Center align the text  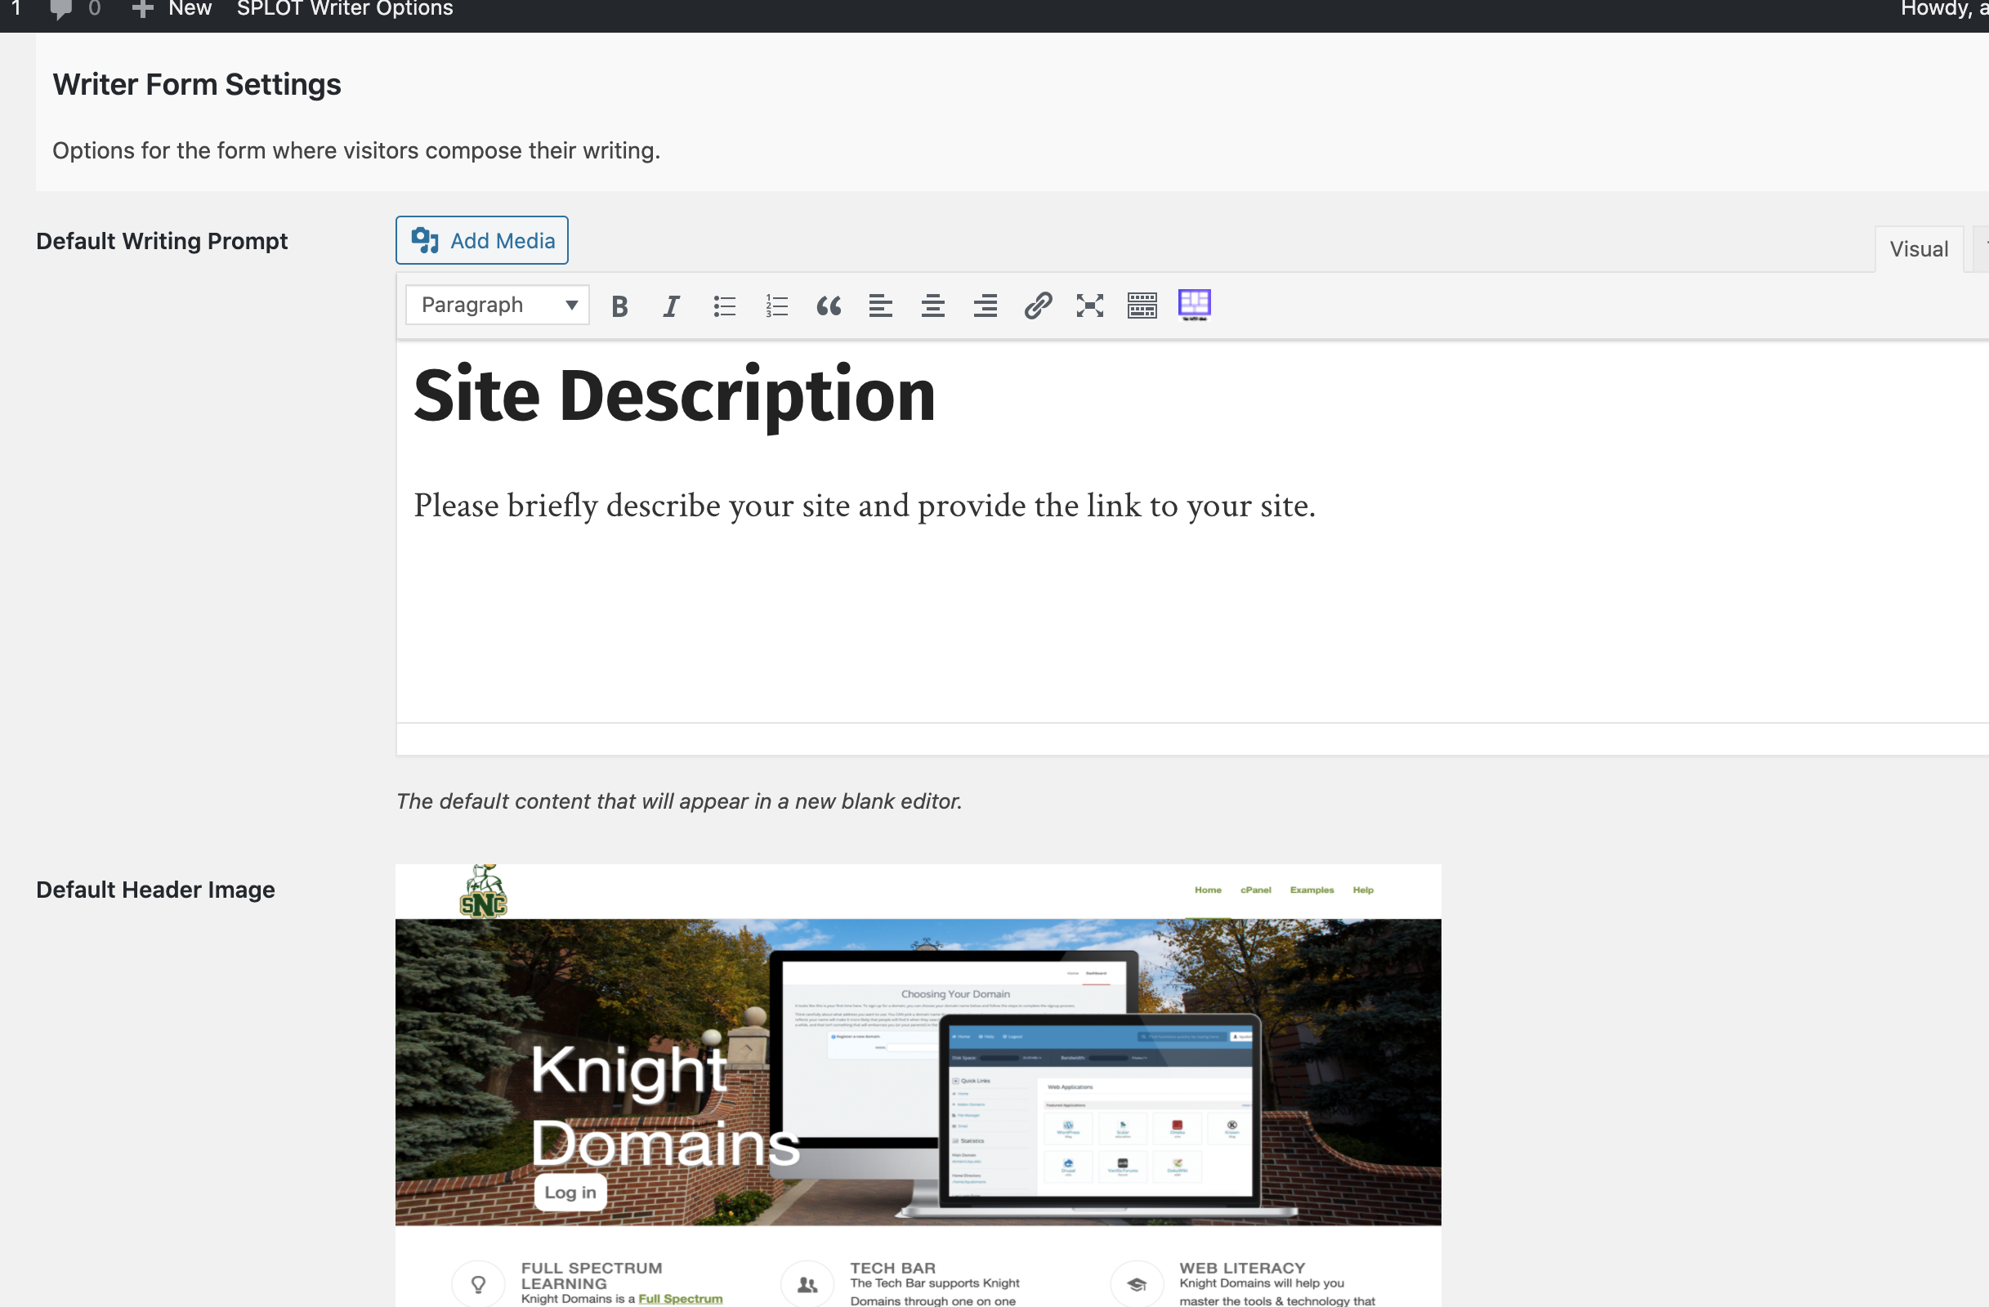click(932, 306)
